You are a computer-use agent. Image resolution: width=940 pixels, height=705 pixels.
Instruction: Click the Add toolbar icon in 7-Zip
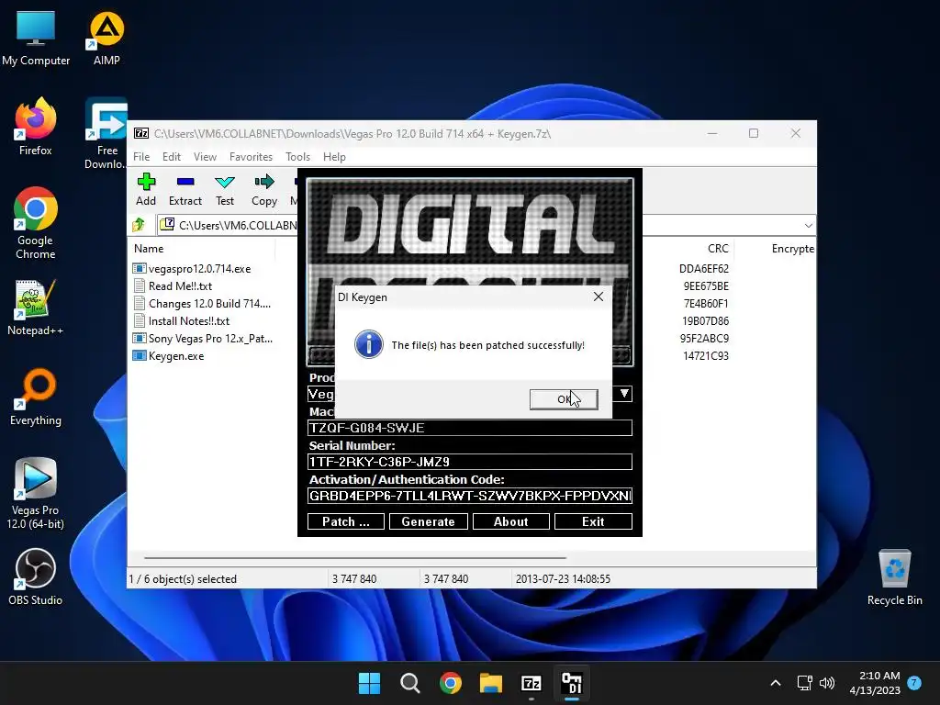(x=146, y=189)
